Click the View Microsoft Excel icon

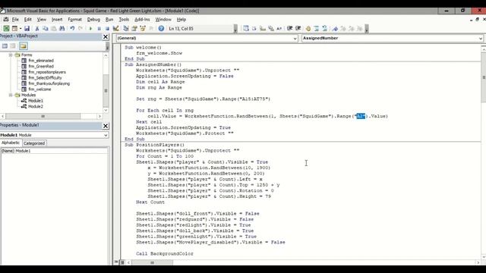(x=6, y=29)
